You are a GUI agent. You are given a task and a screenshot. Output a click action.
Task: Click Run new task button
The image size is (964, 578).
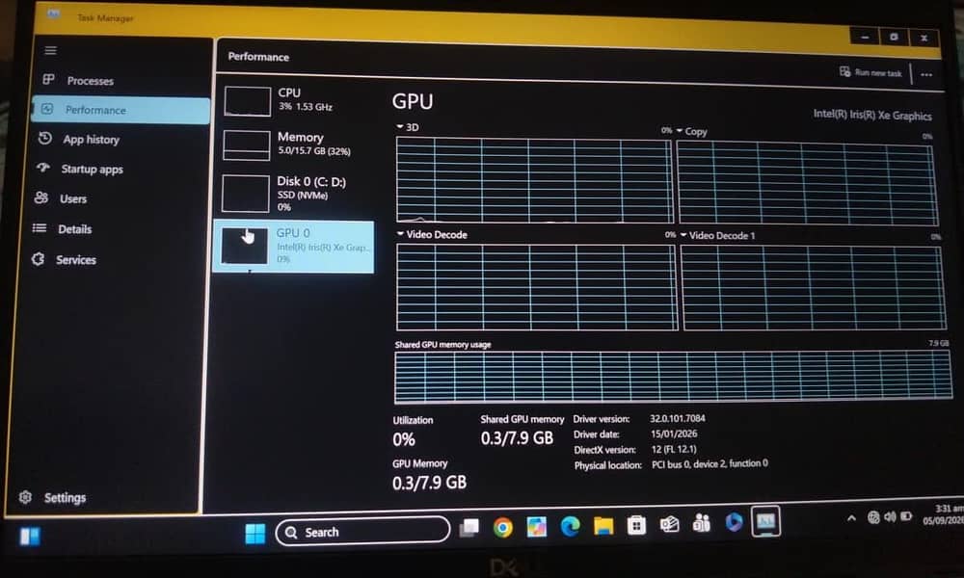870,72
